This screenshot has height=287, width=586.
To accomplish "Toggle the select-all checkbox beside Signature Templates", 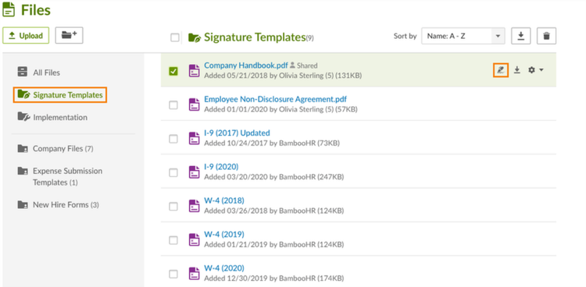I will tap(174, 37).
